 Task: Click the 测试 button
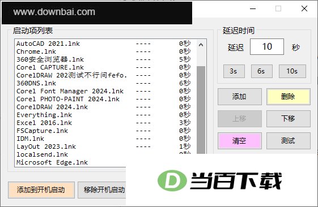click(x=288, y=141)
